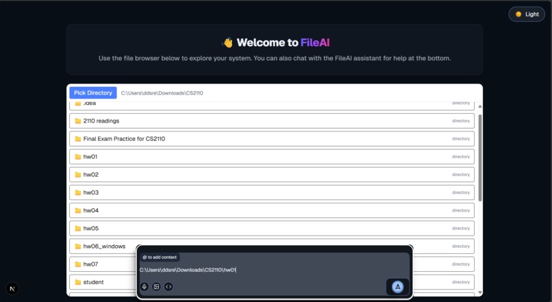Click the Next.js N badge icon

pyautogui.click(x=12, y=288)
